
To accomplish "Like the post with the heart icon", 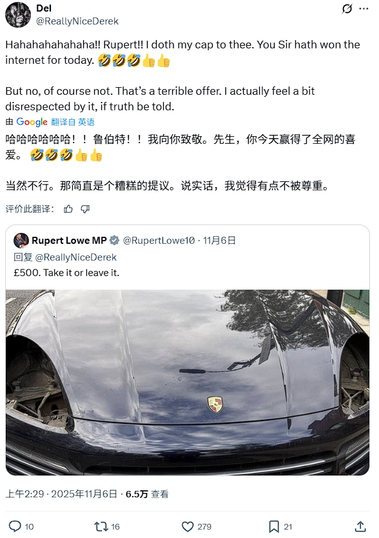I will 196,526.
